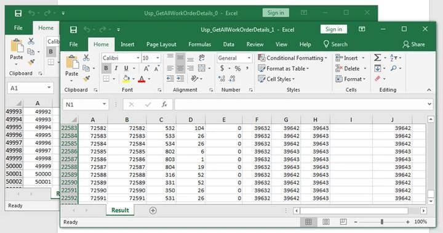
Task: Open Sort & Filter options
Action: click(393, 58)
